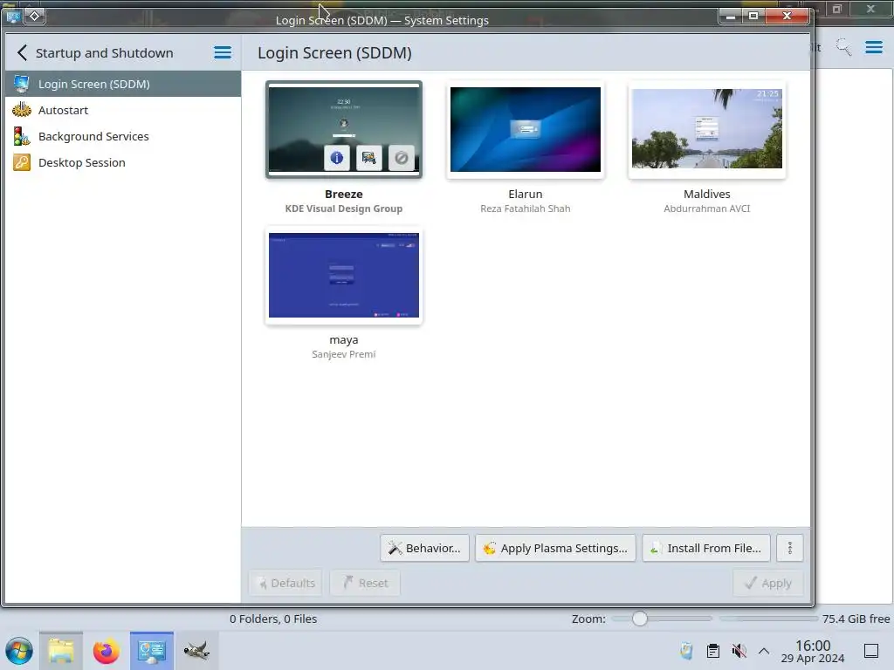The height and width of the screenshot is (670, 894).
Task: Open the Behavior... dialog
Action: click(425, 548)
